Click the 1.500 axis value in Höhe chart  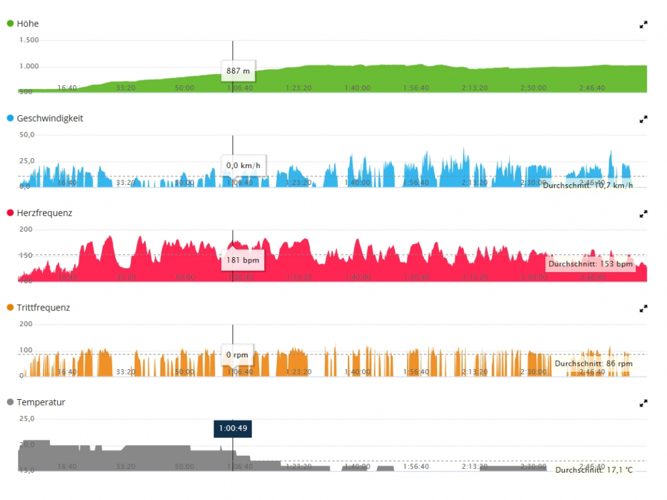pyautogui.click(x=29, y=40)
